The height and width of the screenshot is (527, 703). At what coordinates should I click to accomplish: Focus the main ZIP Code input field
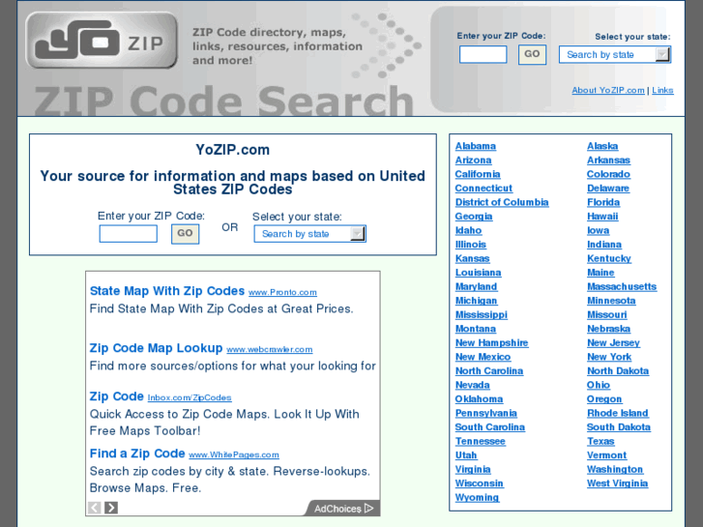click(x=129, y=234)
